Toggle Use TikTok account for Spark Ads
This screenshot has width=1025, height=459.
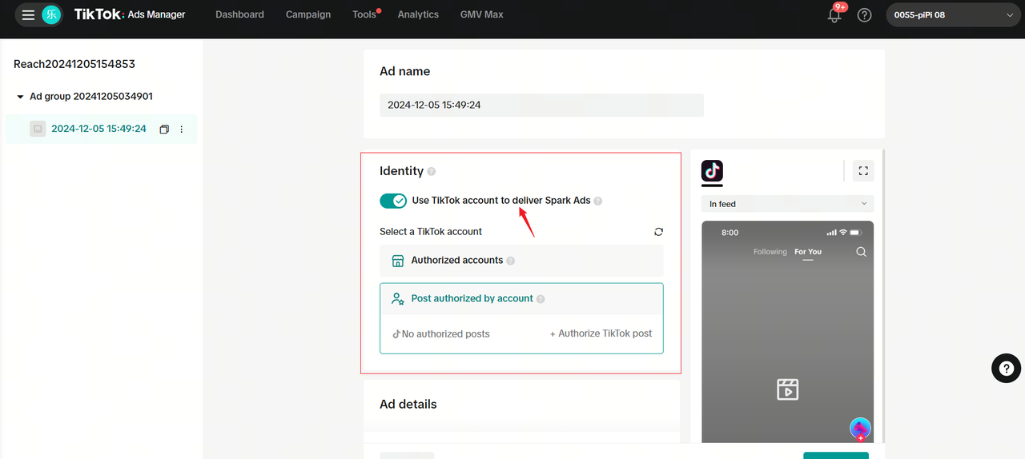(x=393, y=201)
